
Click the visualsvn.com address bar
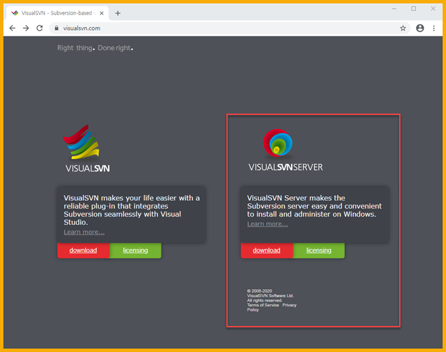[229, 28]
